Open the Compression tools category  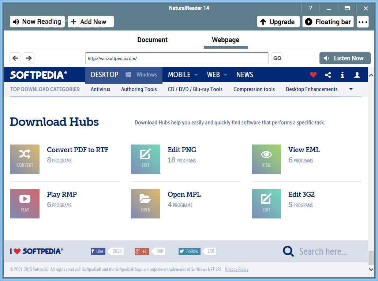click(x=254, y=89)
